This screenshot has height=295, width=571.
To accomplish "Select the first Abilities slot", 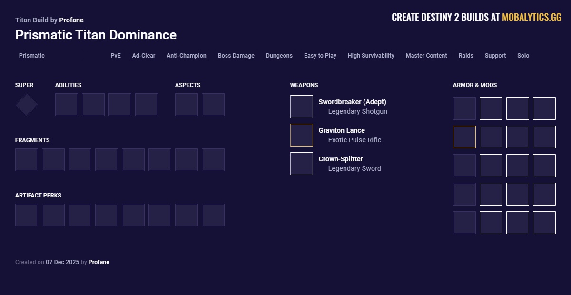I will click(x=67, y=104).
